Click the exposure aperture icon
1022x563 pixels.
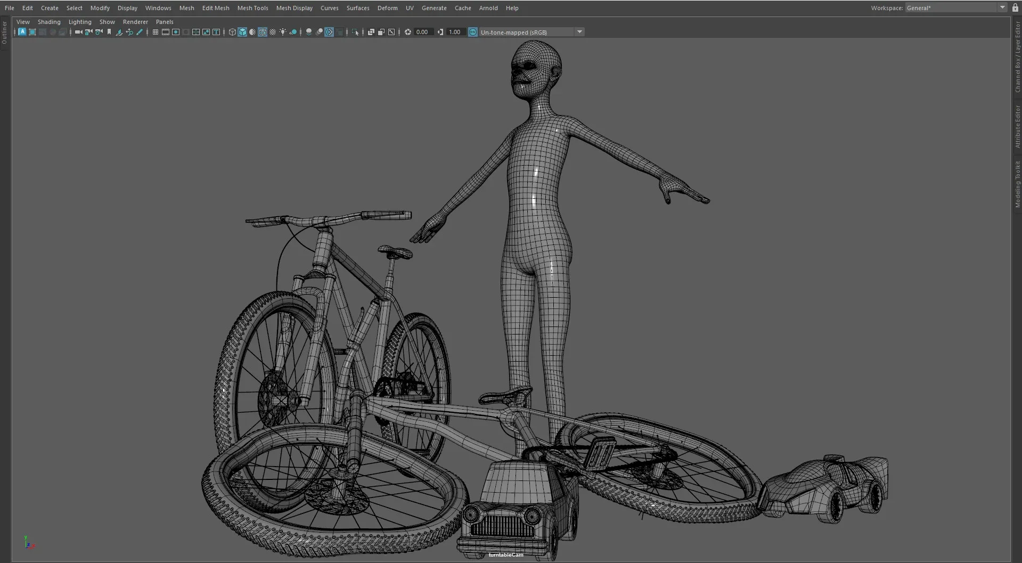pos(407,32)
